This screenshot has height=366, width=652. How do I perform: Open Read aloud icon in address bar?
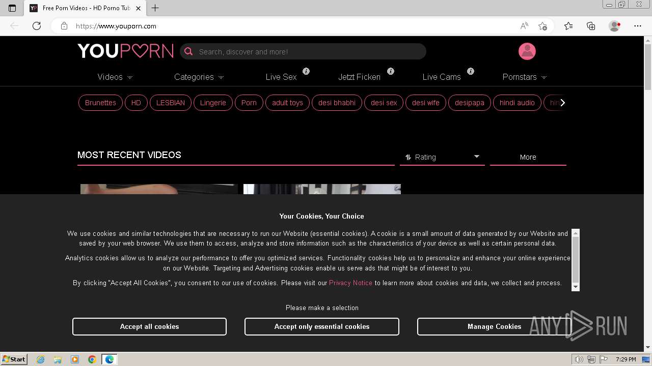click(524, 26)
